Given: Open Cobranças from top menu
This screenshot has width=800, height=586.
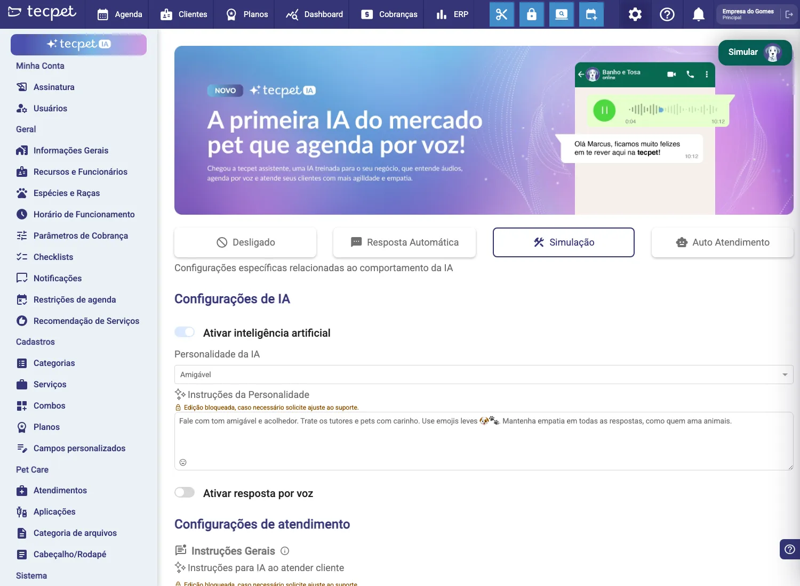Looking at the screenshot, I should coord(389,14).
